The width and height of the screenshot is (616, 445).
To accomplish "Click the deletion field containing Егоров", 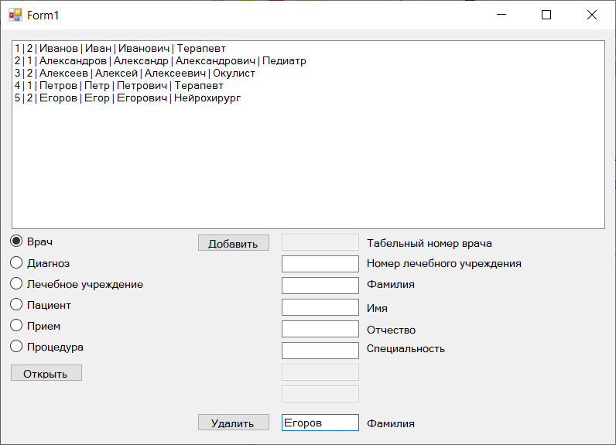I will 320,423.
